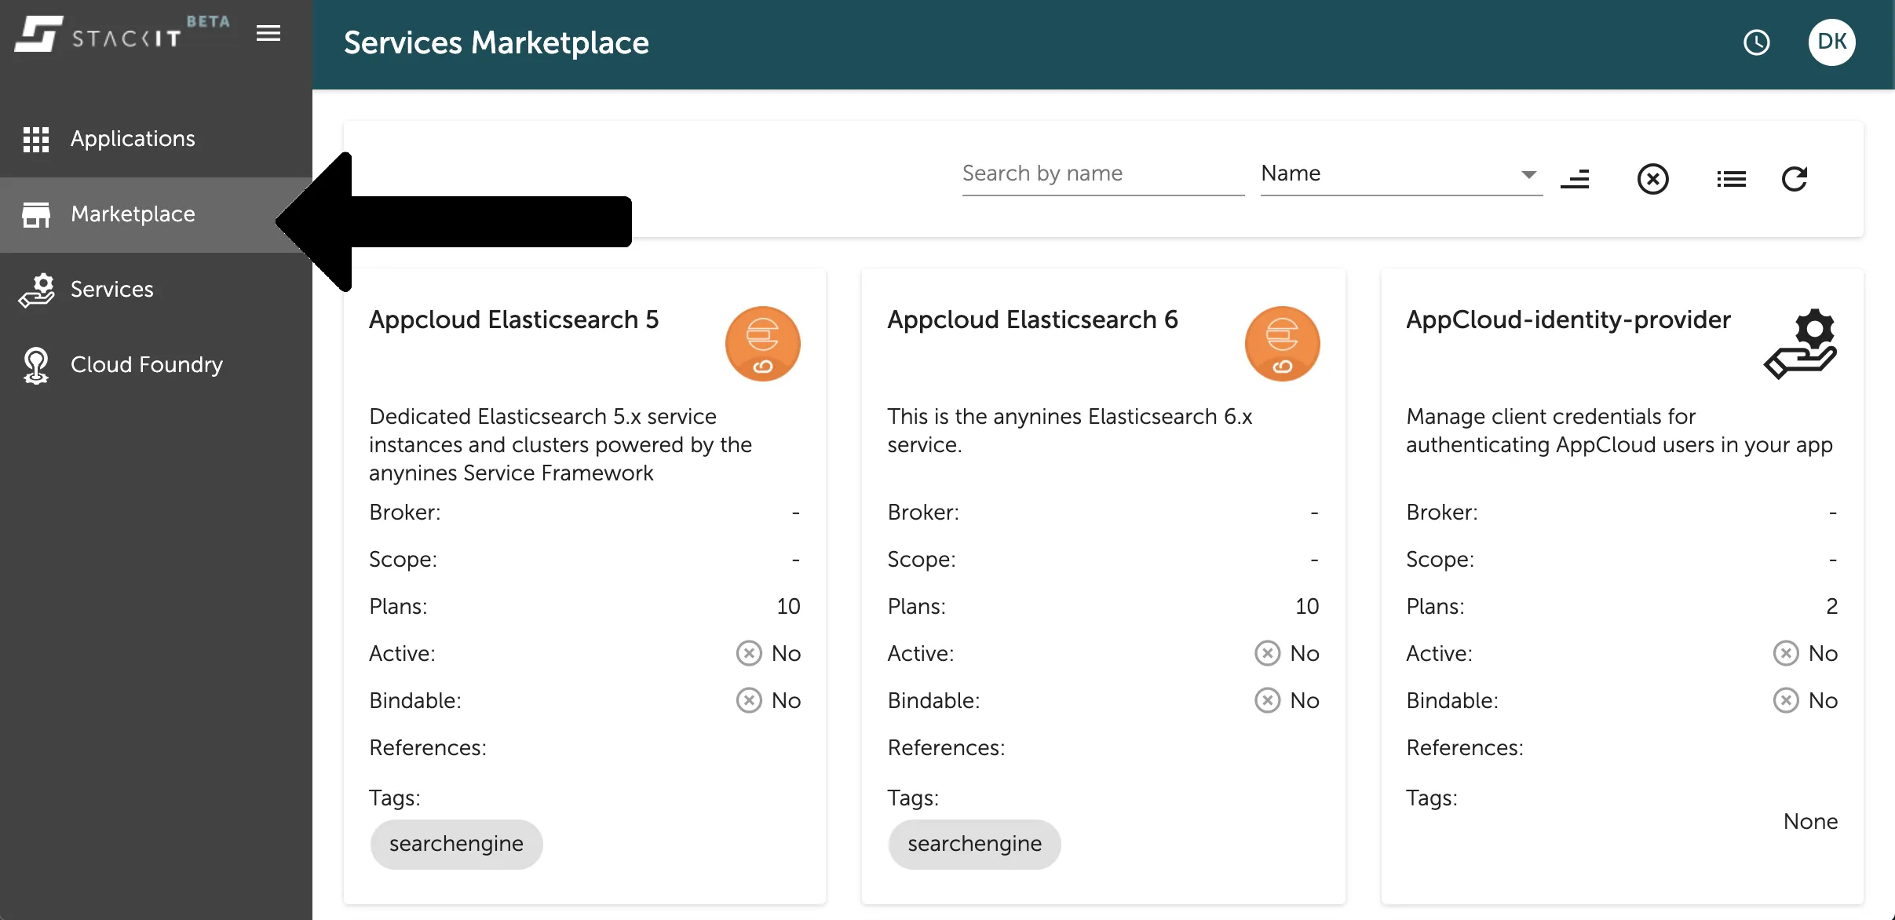
Task: Switch to list view
Action: coord(1732,178)
